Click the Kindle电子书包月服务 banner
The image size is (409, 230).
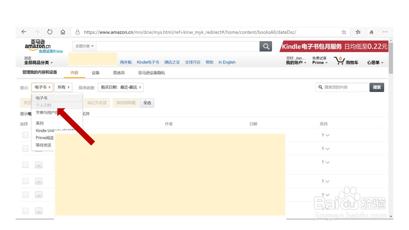[334, 47]
